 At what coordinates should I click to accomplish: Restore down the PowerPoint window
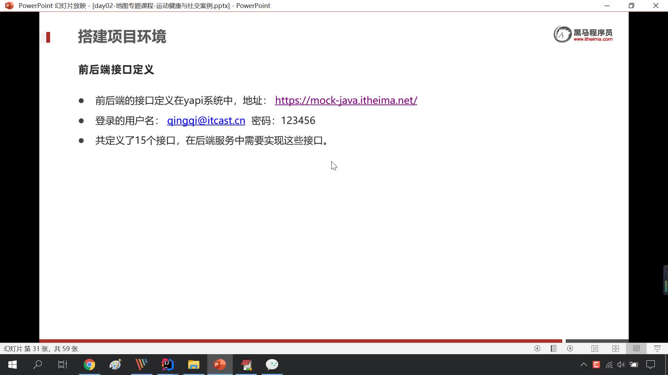coord(631,6)
